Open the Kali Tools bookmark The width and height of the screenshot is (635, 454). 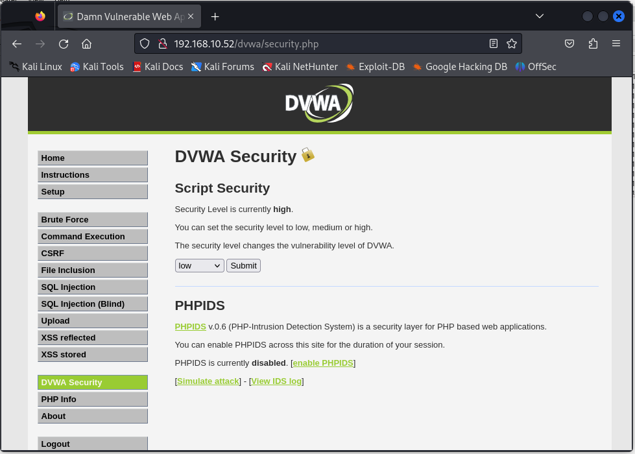97,67
